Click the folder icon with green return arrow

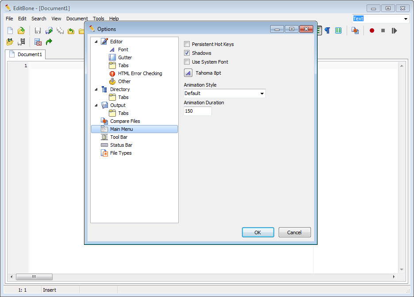point(71,31)
